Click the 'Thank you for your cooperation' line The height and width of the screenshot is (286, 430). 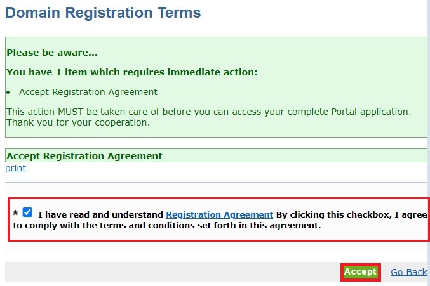pyautogui.click(x=78, y=122)
